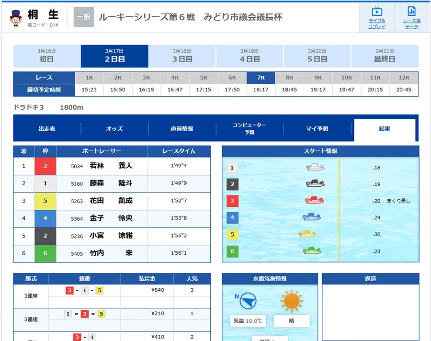Select race 12R in race row
Viewport: 431px width, 341px height.
(404, 78)
